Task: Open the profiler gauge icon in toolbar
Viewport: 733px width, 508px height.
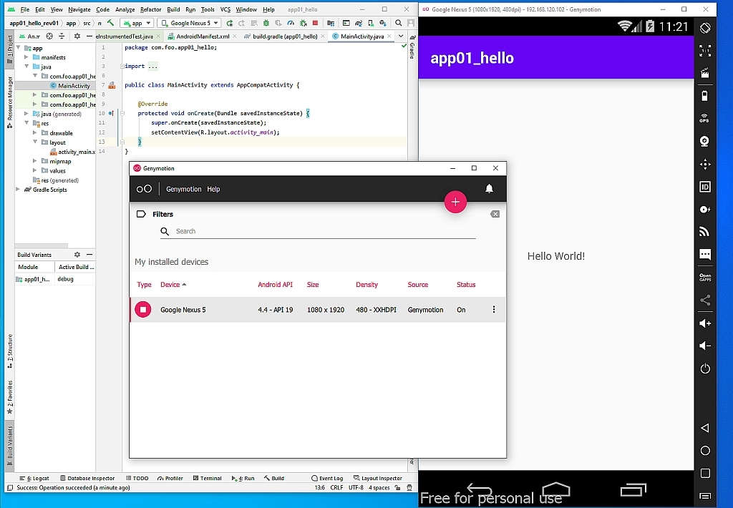Action: [291, 23]
